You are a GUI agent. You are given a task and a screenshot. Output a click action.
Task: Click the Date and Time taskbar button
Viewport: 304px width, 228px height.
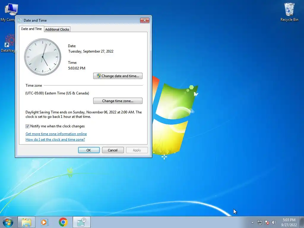pyautogui.click(x=81, y=222)
